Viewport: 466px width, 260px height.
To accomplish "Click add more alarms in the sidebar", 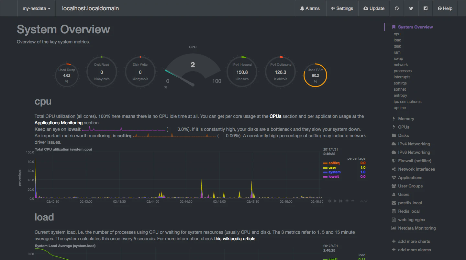I will click(x=415, y=250).
